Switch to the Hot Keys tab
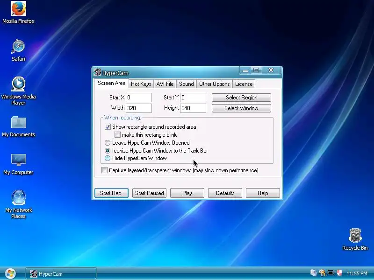This screenshot has width=374, height=280. click(x=141, y=84)
